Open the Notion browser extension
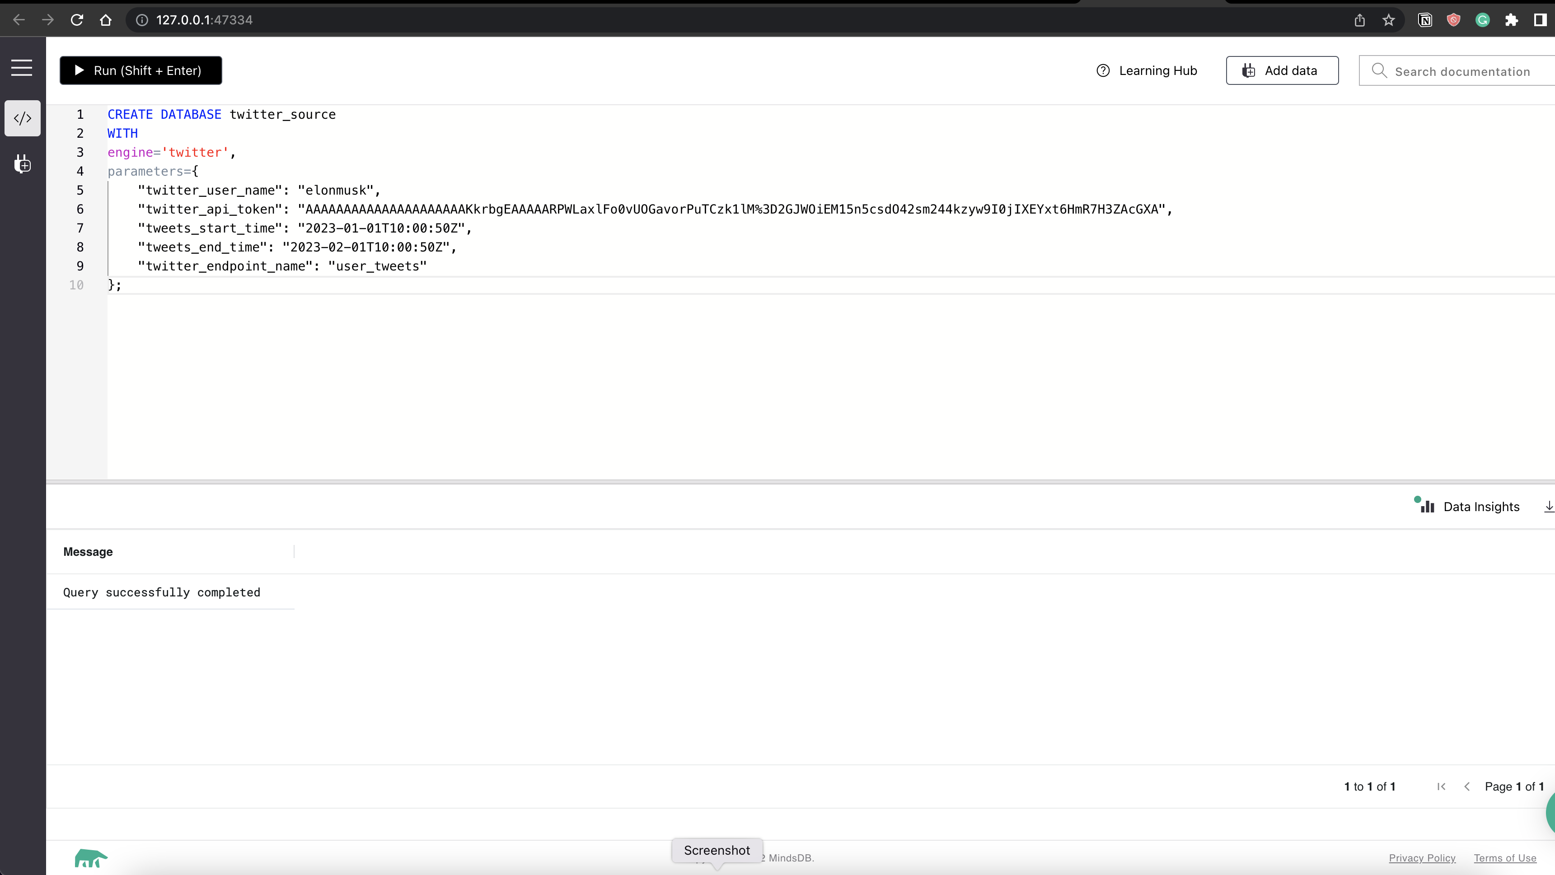This screenshot has height=875, width=1555. click(1424, 20)
